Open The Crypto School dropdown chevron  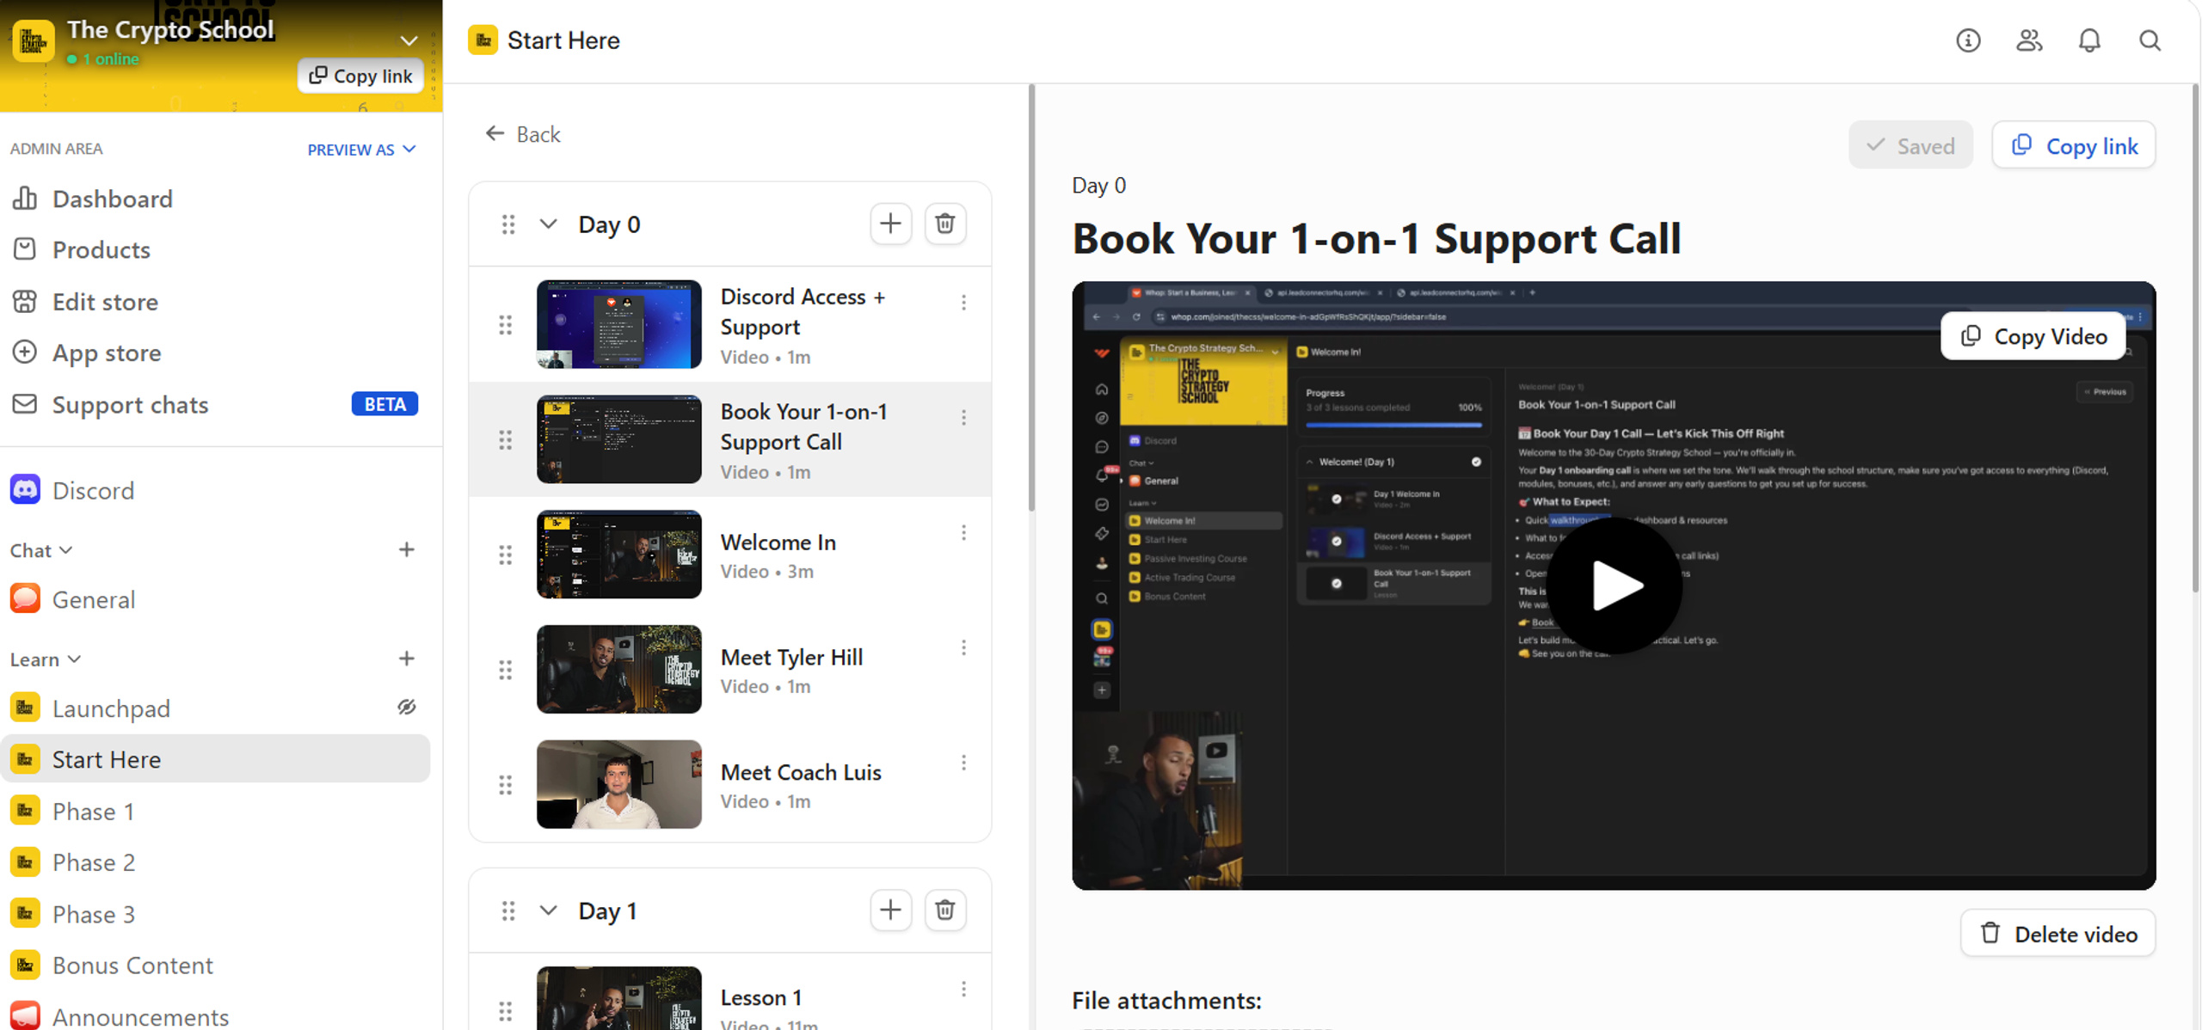409,40
